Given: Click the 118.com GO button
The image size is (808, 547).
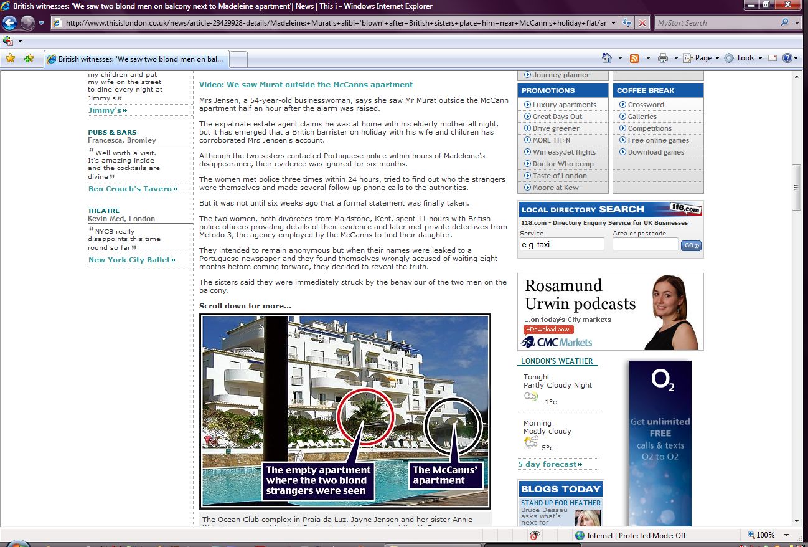Looking at the screenshot, I should (691, 245).
